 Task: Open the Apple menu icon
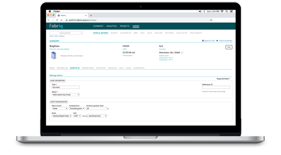tap(50, 11)
